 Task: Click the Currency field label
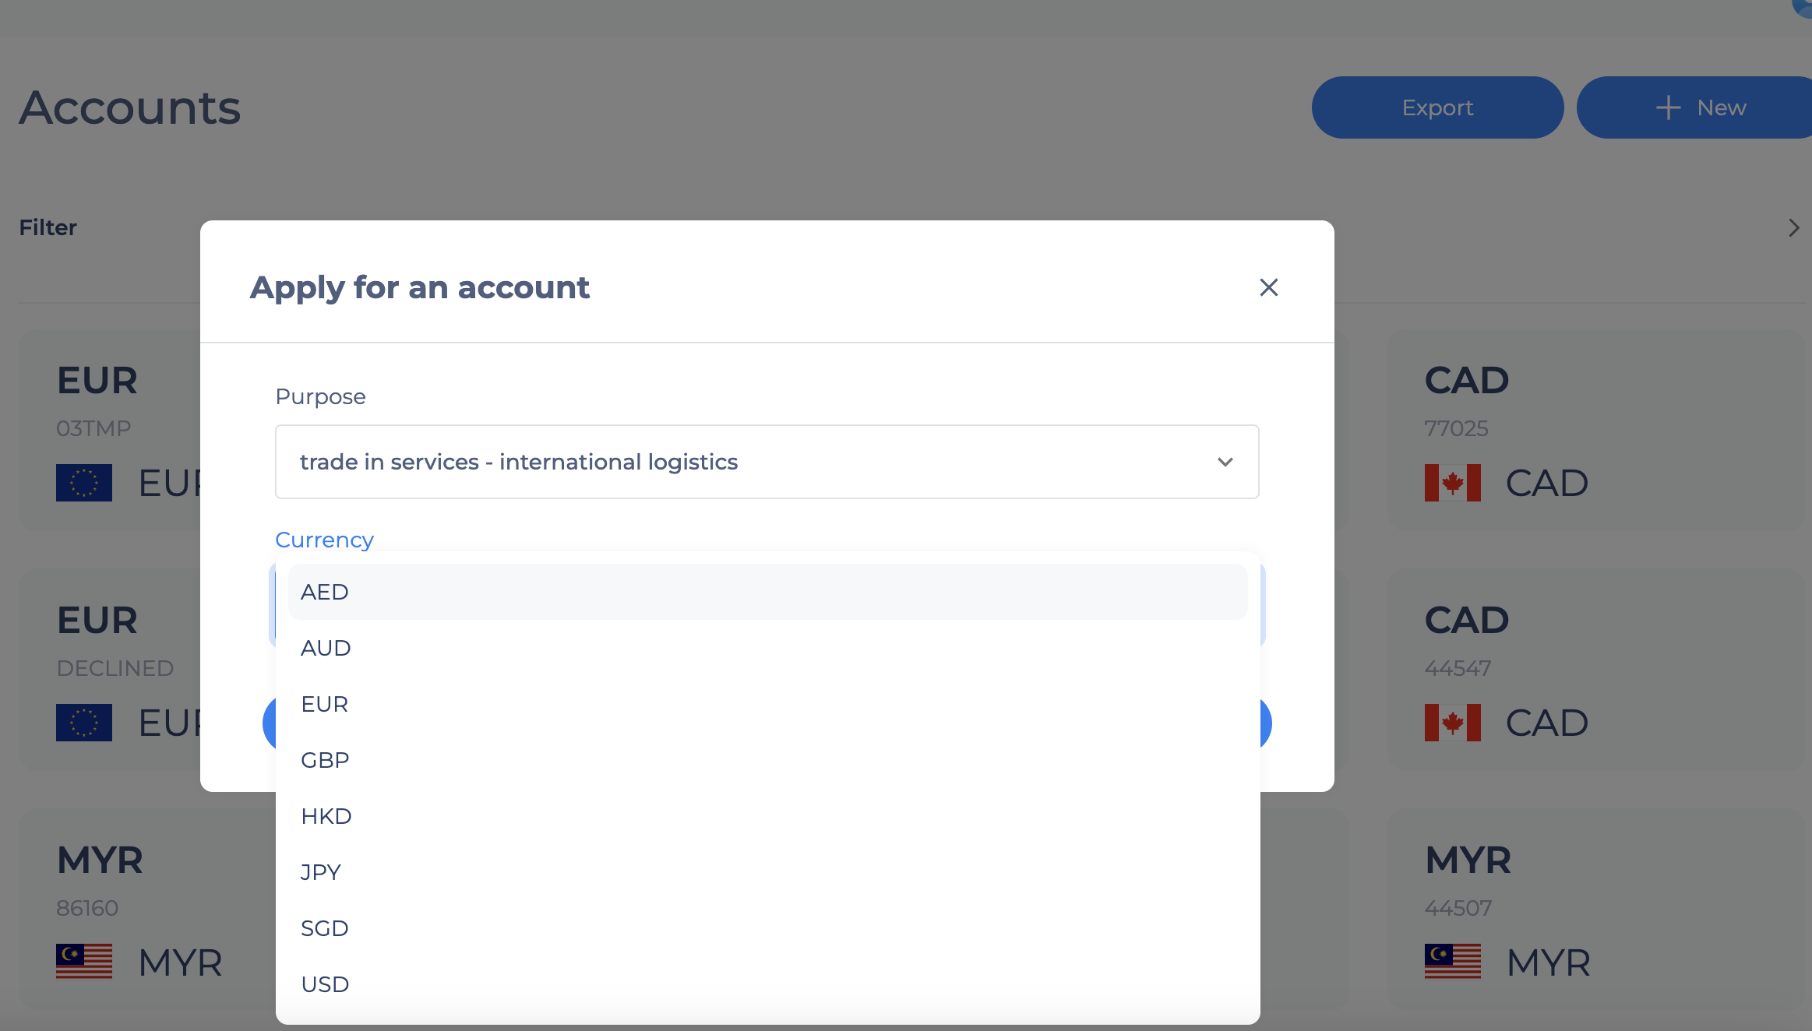pos(324,540)
